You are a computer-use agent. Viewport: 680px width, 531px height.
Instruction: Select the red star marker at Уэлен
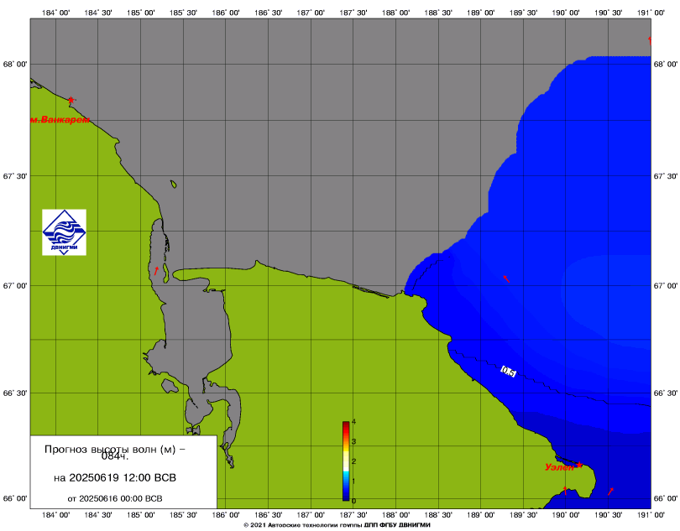coord(579,465)
